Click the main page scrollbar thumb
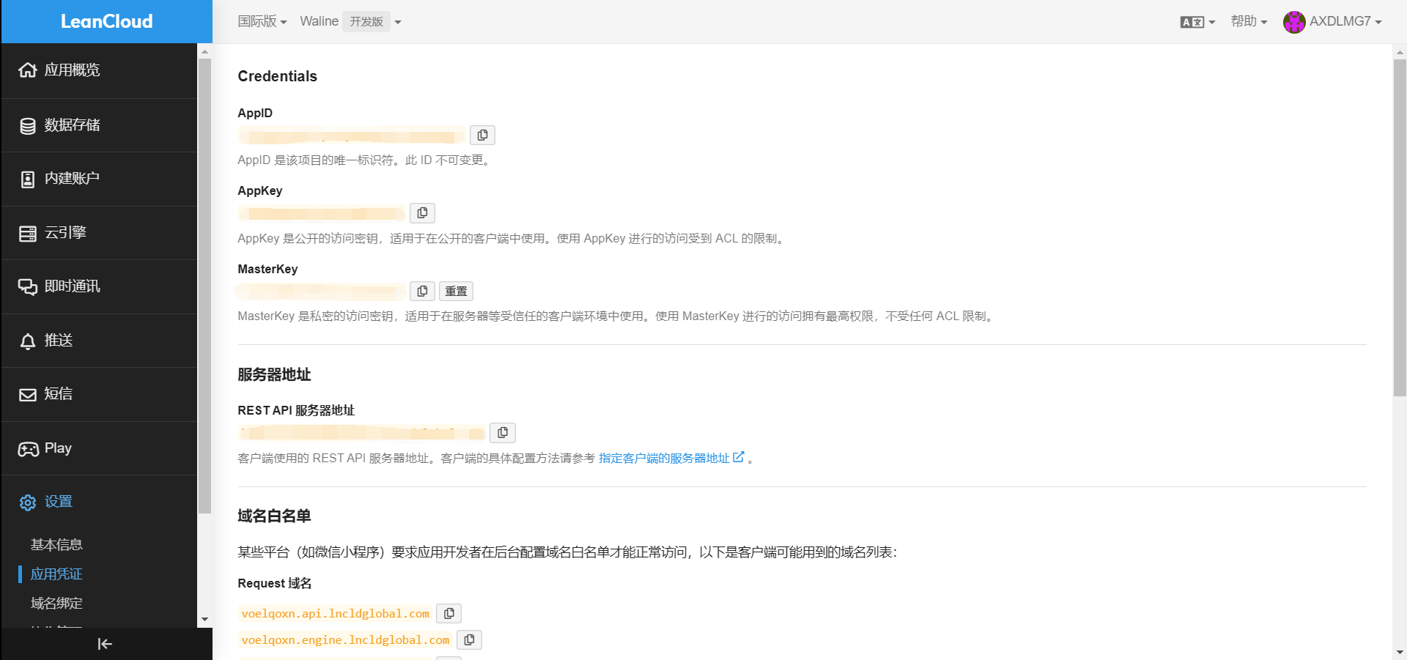The height and width of the screenshot is (660, 1407). pos(1400,227)
